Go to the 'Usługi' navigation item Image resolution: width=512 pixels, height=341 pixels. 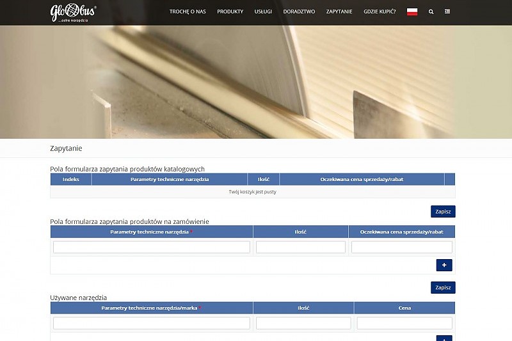click(x=263, y=12)
